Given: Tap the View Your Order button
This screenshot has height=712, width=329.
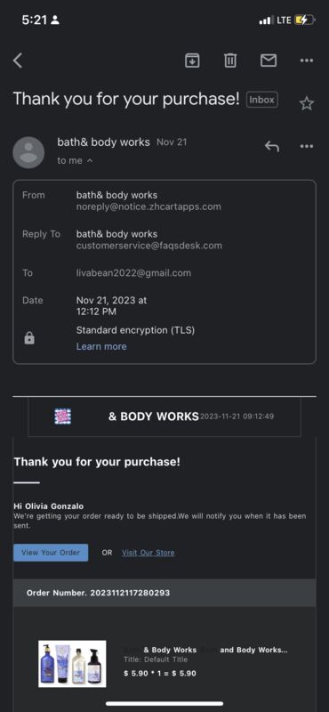Looking at the screenshot, I should tap(51, 553).
